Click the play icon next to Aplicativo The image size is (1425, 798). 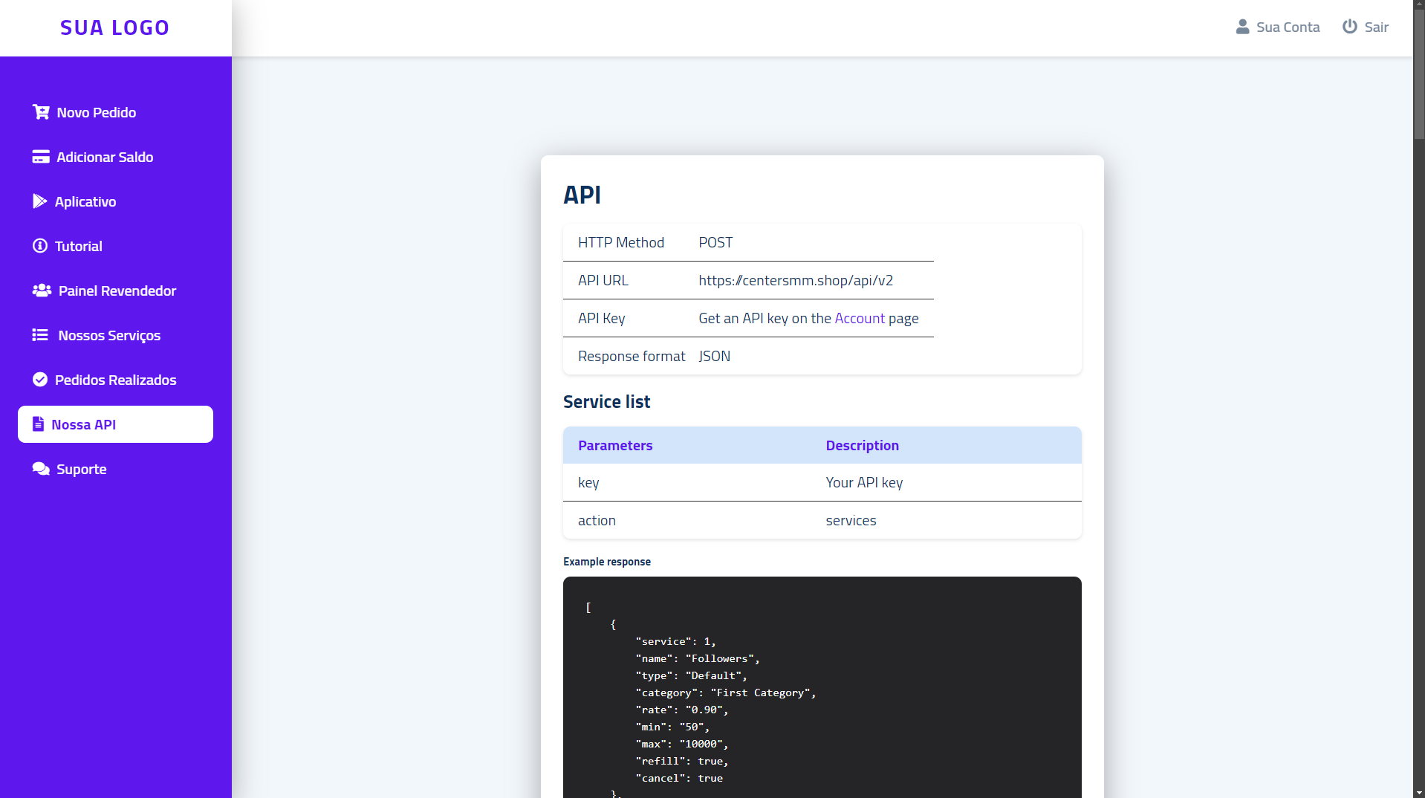[x=41, y=201]
